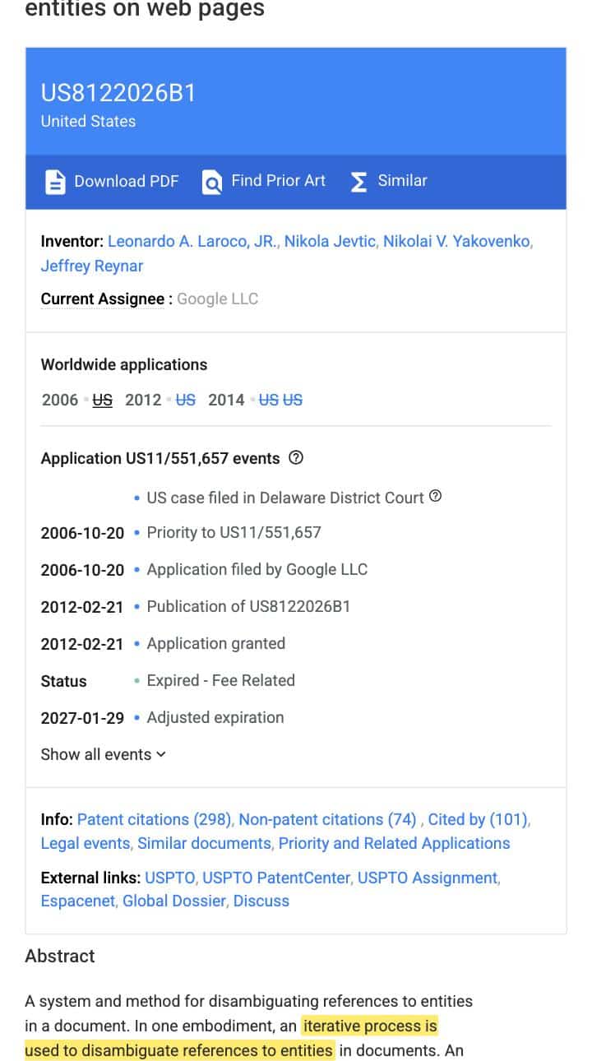
Task: Open Discuss link
Action: tap(261, 901)
